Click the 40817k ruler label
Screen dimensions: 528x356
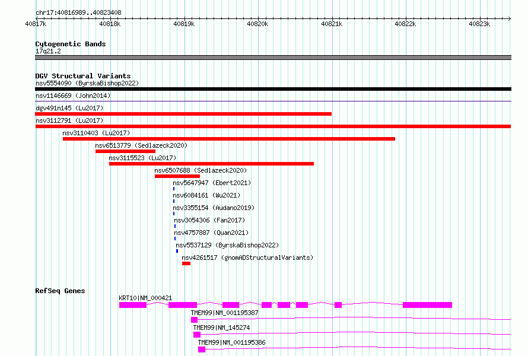(36, 24)
